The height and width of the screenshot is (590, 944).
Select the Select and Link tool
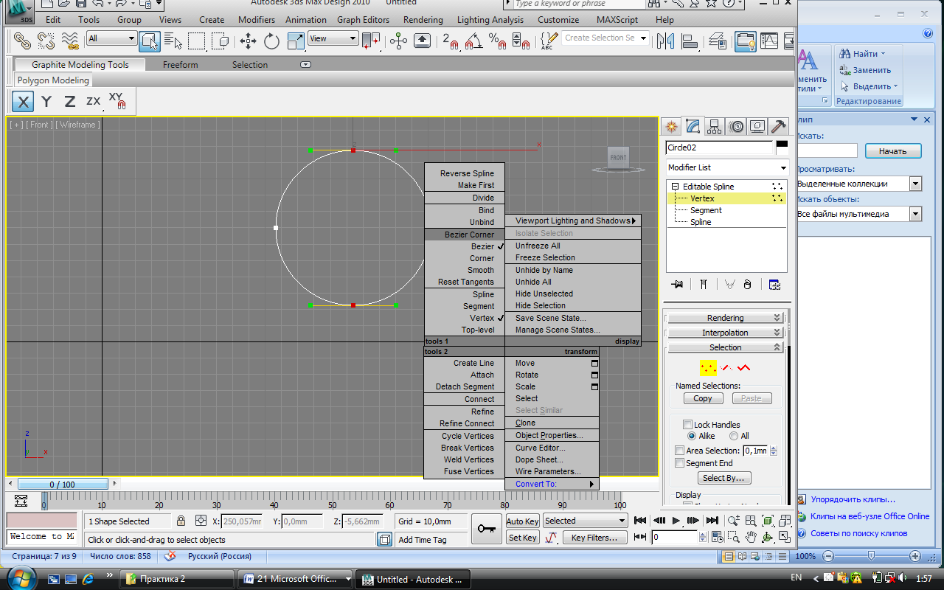tap(23, 41)
